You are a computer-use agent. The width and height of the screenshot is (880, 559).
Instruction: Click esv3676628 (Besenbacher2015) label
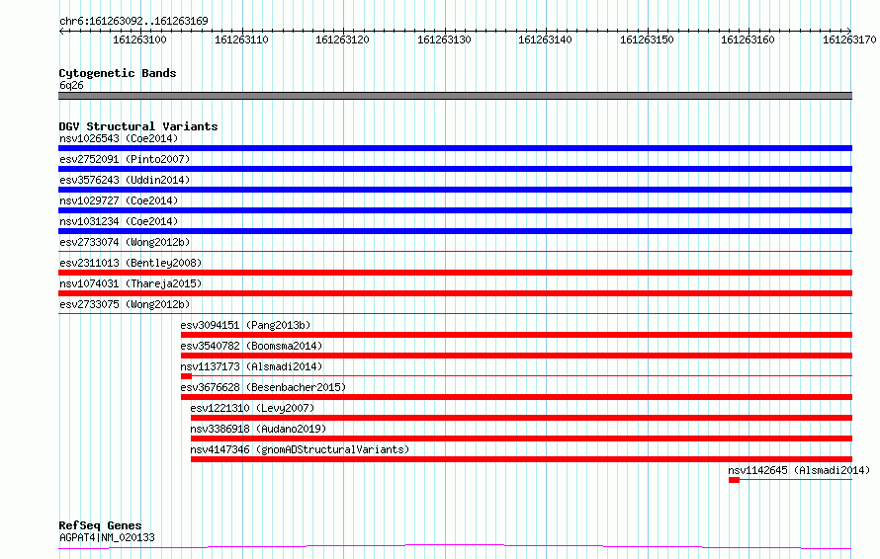tap(263, 387)
